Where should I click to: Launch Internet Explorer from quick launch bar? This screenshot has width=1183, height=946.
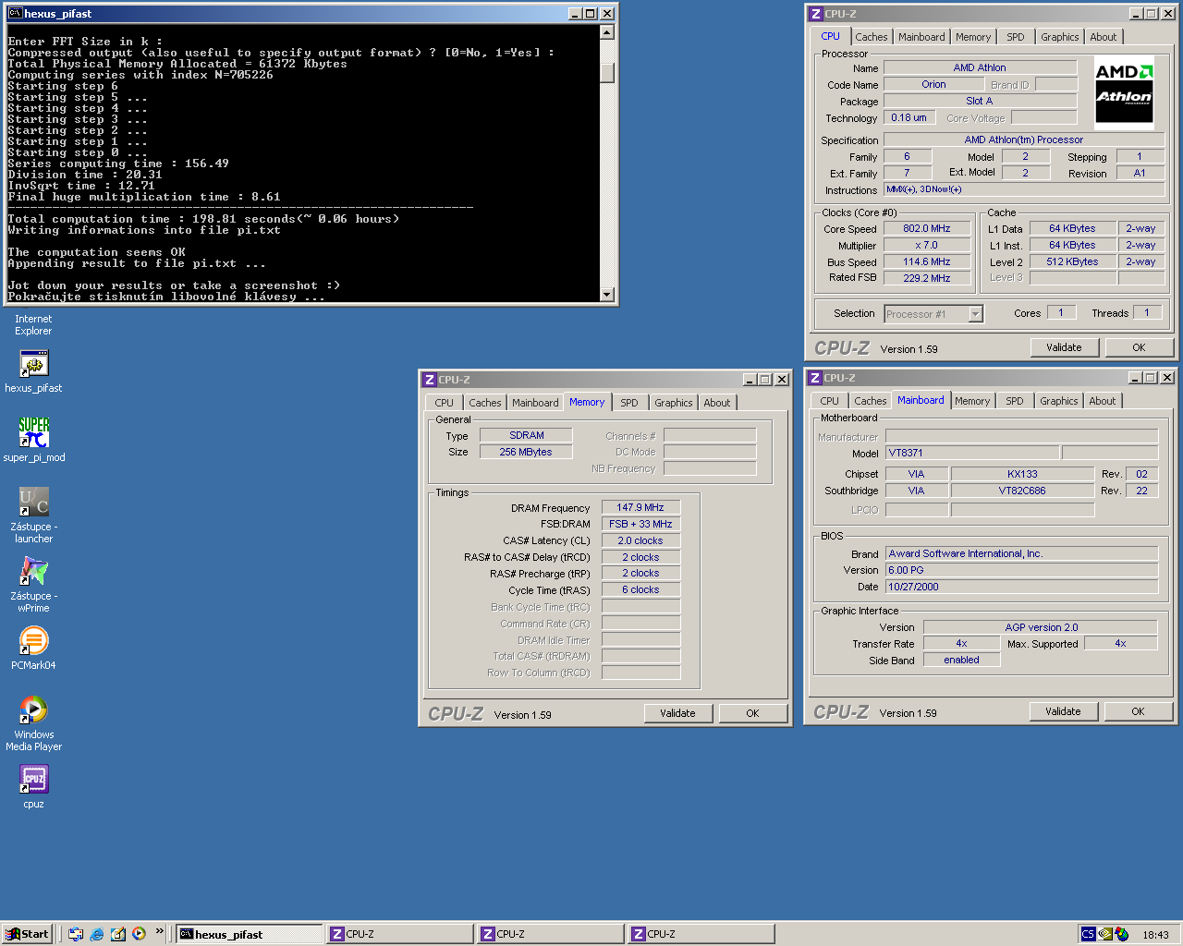pyautogui.click(x=97, y=934)
